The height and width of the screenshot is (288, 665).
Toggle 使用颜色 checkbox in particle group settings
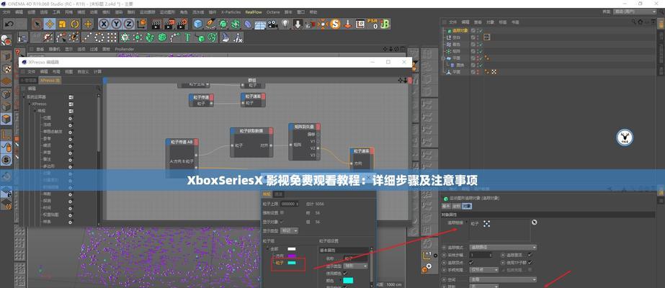(345, 273)
